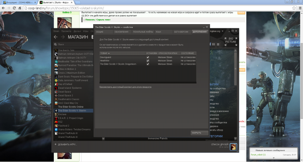Click the fedina-3 forum avatar
This screenshot has width=303, height=162.
(x=64, y=23)
